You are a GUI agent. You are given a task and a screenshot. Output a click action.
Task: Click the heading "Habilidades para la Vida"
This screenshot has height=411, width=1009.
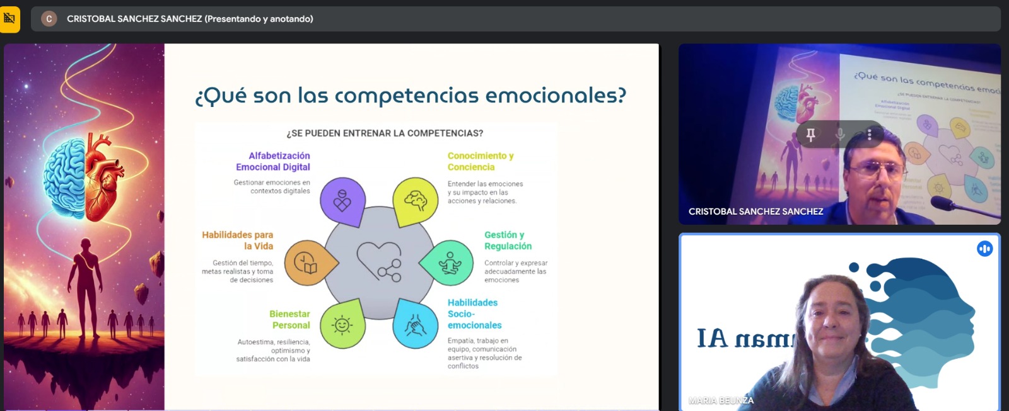coord(238,240)
